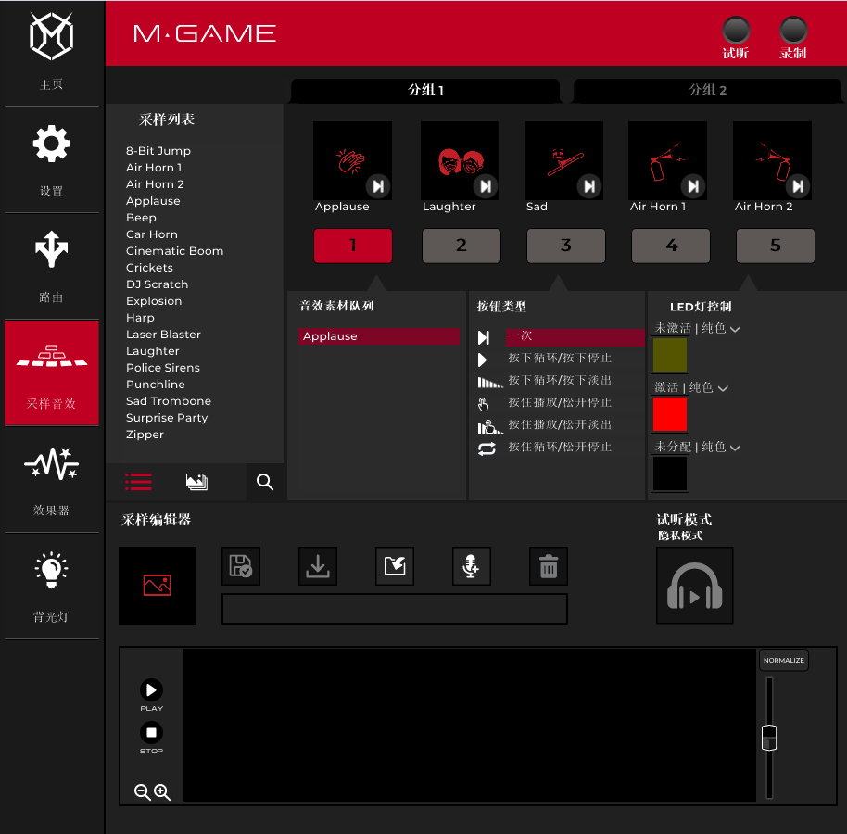The height and width of the screenshot is (834, 847).
Task: Click the Air Horn 2 pad thumbnail
Action: pos(772,160)
